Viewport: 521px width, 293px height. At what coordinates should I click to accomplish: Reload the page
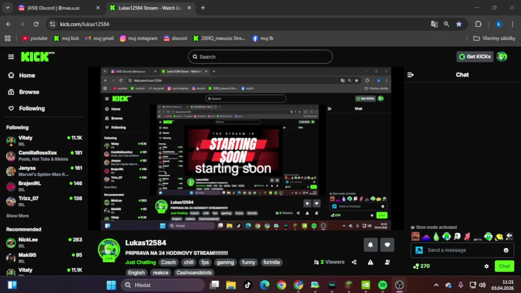click(36, 24)
